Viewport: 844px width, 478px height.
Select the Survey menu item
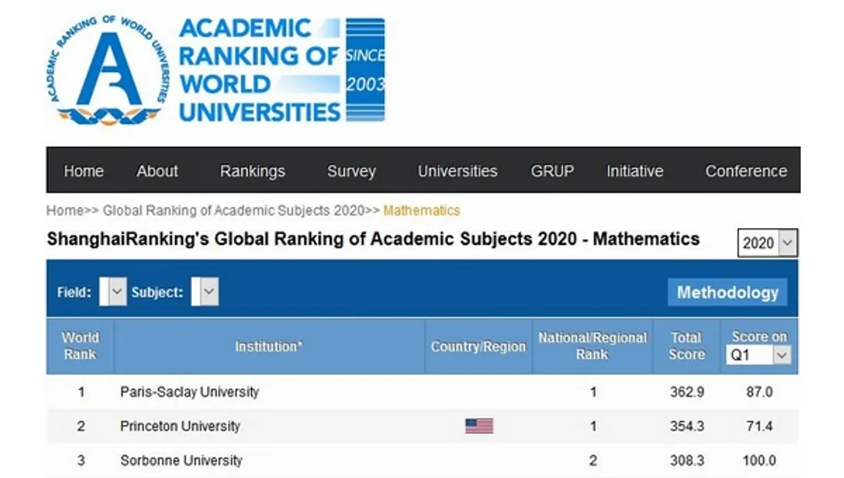[x=351, y=171]
